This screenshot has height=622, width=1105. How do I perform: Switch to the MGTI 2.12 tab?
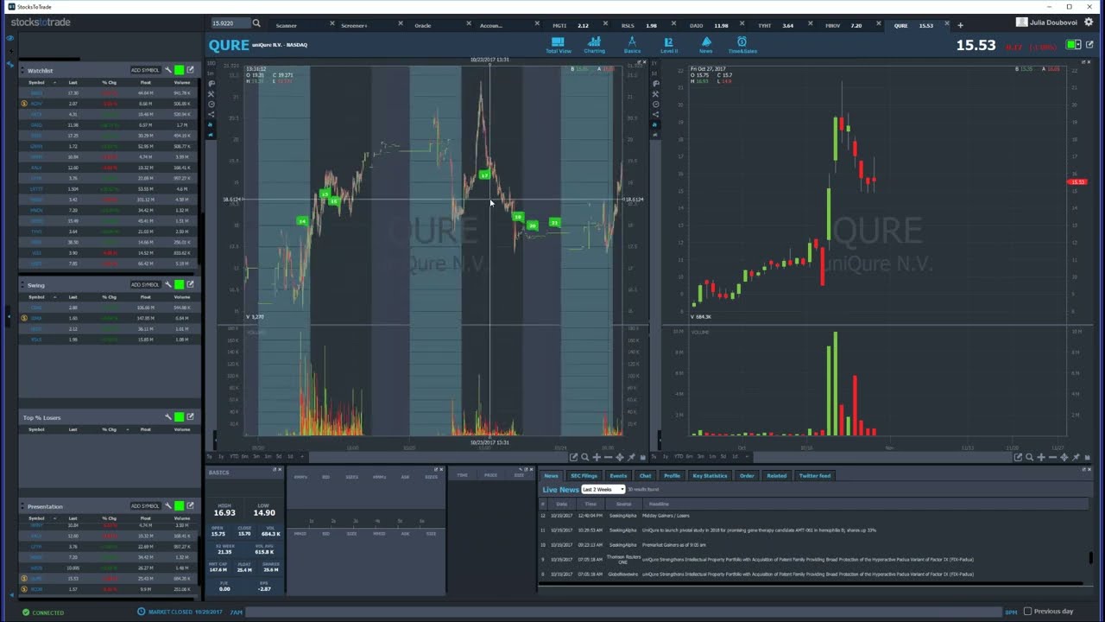(571, 25)
